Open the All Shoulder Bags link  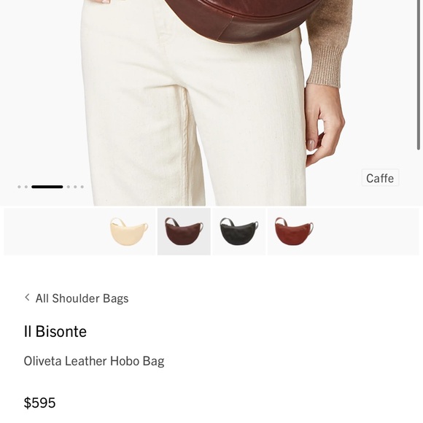tap(82, 298)
